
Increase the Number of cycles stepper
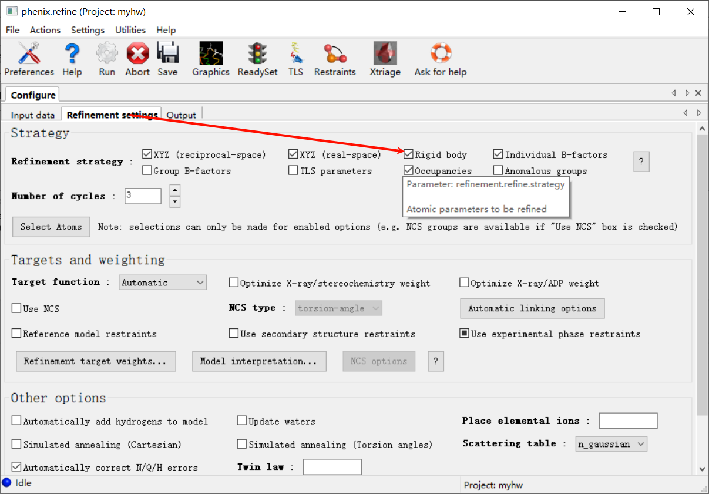pyautogui.click(x=174, y=190)
